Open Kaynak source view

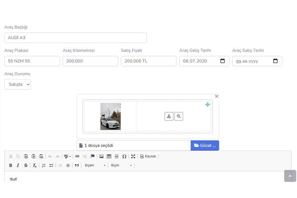point(148,156)
